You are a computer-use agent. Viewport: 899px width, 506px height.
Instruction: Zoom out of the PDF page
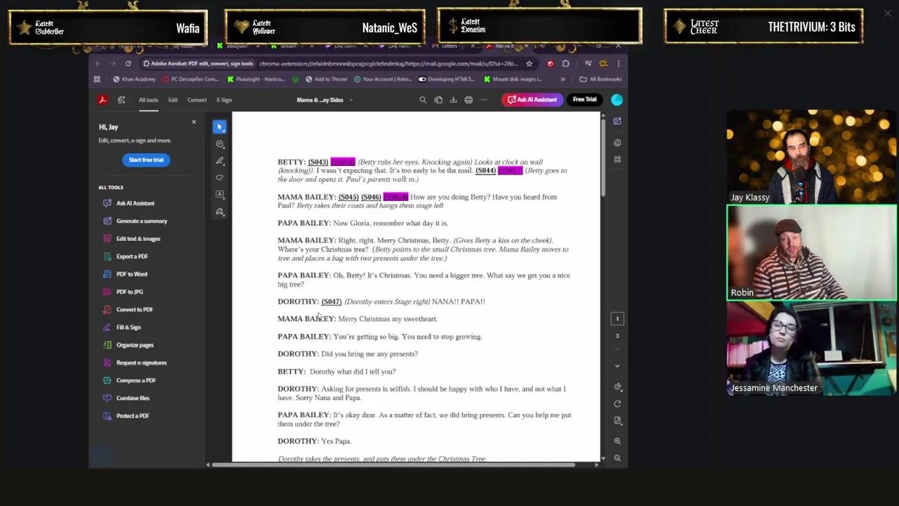617,458
